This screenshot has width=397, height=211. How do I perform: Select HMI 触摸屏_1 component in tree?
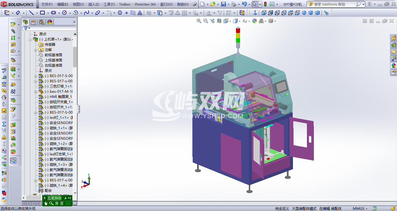[58, 97]
